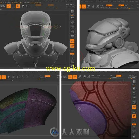Click the Zoom icon in top-left window shelf
The width and height of the screenshot is (139, 139).
point(72,23)
